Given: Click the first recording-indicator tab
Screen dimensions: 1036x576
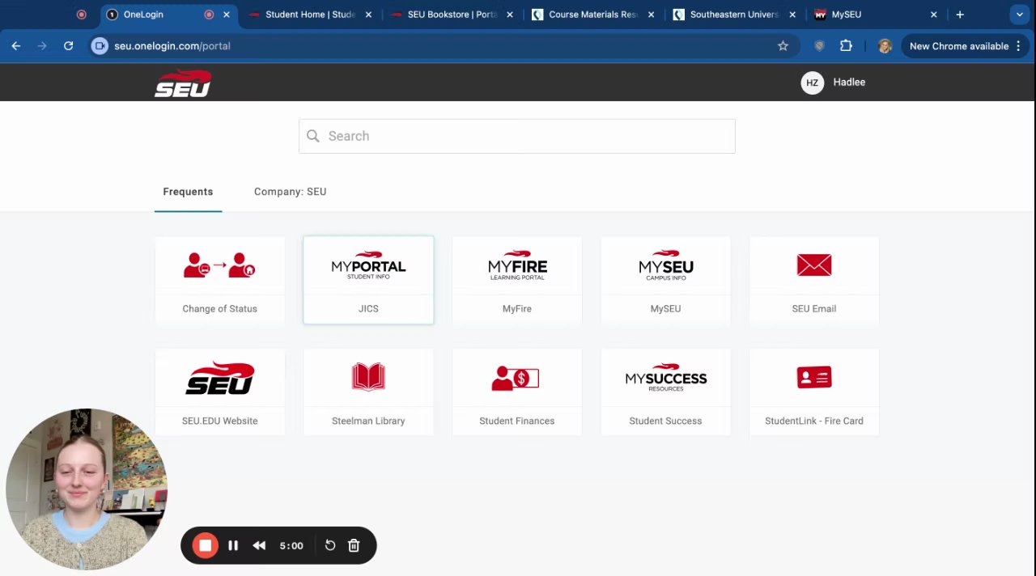Looking at the screenshot, I should pyautogui.click(x=81, y=15).
